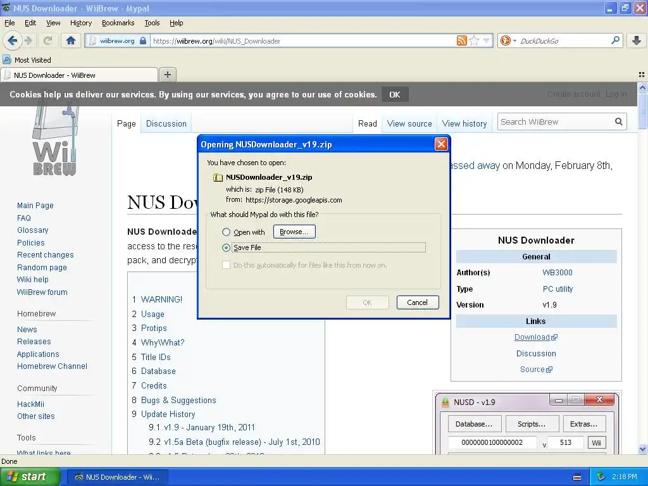
Task: Click the DuckDuckGo search field
Action: click(563, 40)
